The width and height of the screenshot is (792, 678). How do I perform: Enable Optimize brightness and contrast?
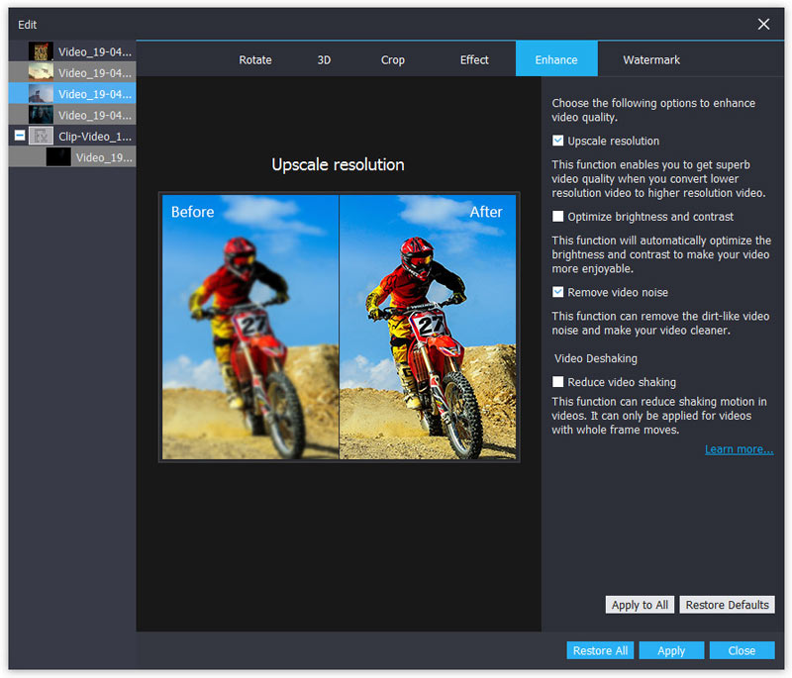click(x=558, y=217)
